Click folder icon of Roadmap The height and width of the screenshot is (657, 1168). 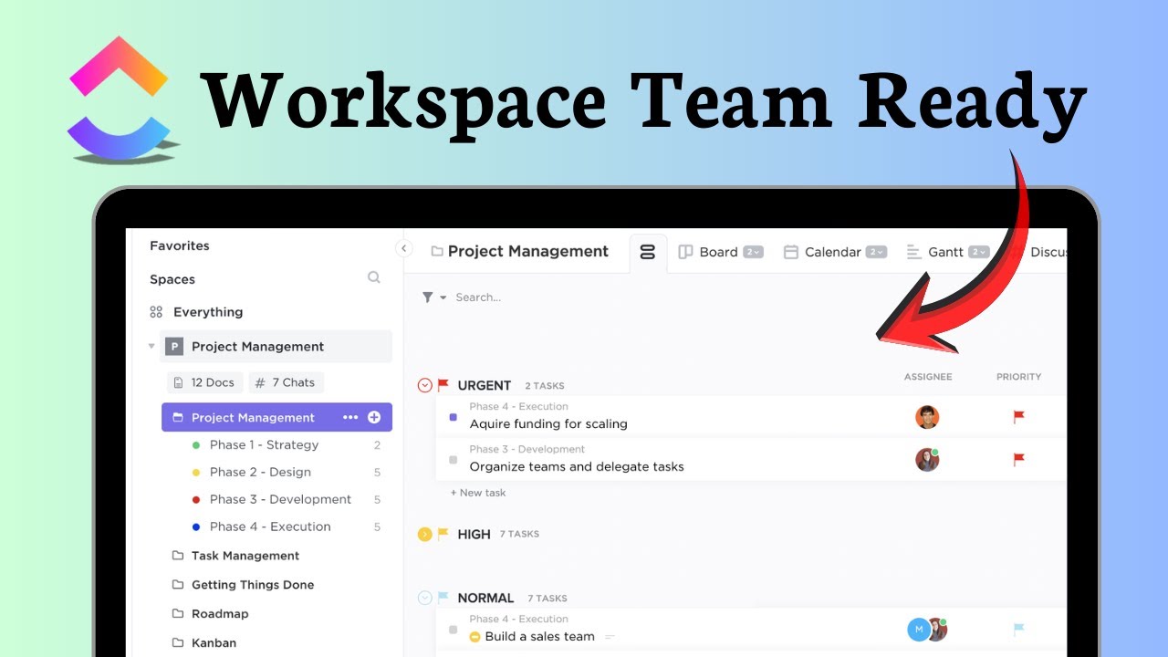tap(178, 614)
